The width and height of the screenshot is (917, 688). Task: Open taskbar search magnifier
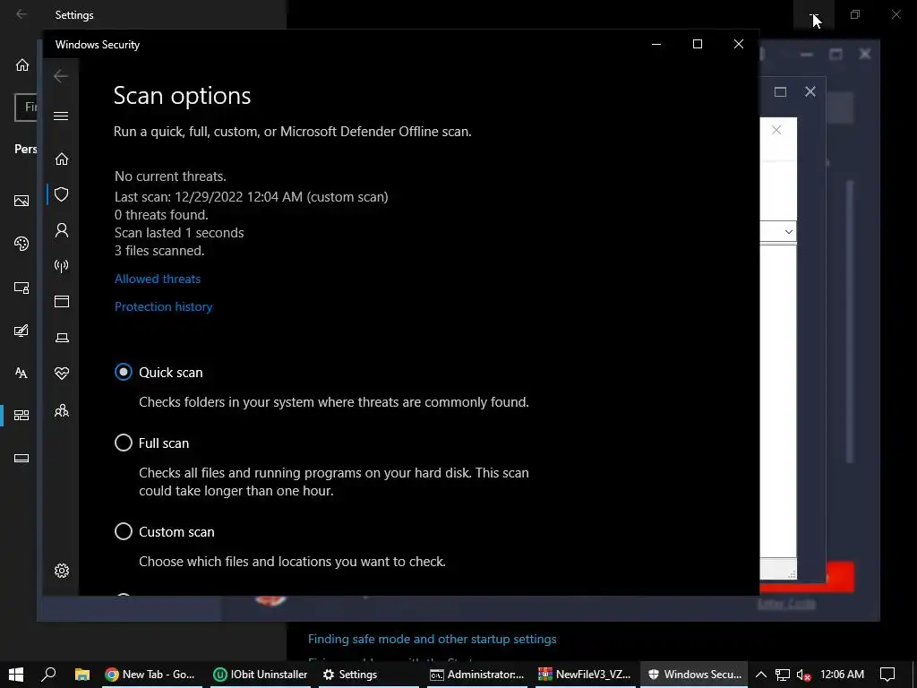pyautogui.click(x=48, y=674)
